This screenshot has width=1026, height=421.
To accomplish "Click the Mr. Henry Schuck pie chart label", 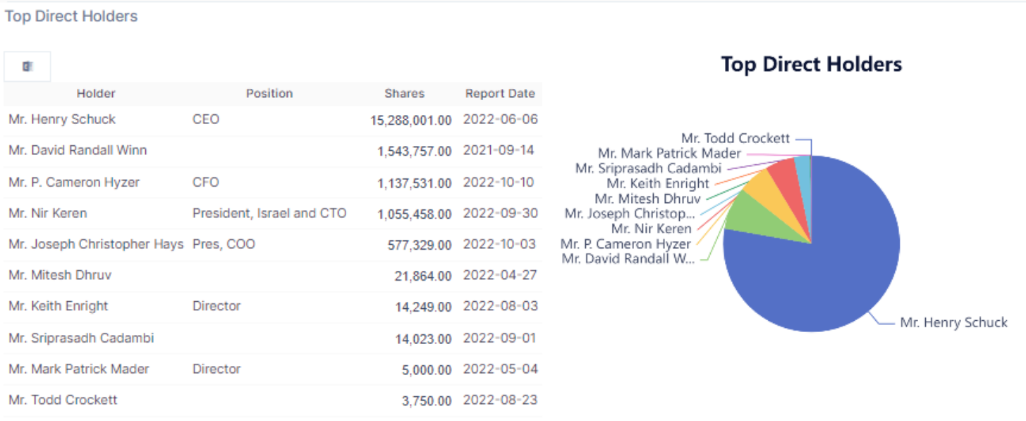I will click(953, 322).
